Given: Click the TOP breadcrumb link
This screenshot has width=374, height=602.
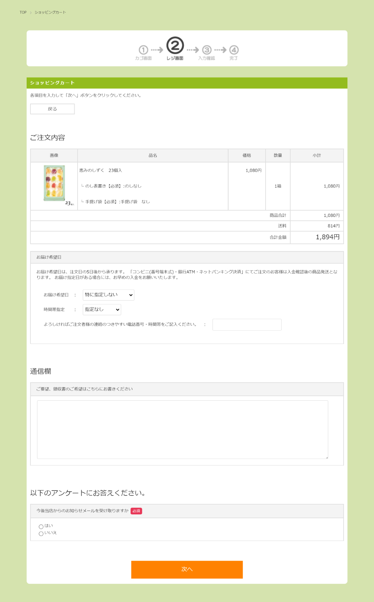Looking at the screenshot, I should coord(23,13).
